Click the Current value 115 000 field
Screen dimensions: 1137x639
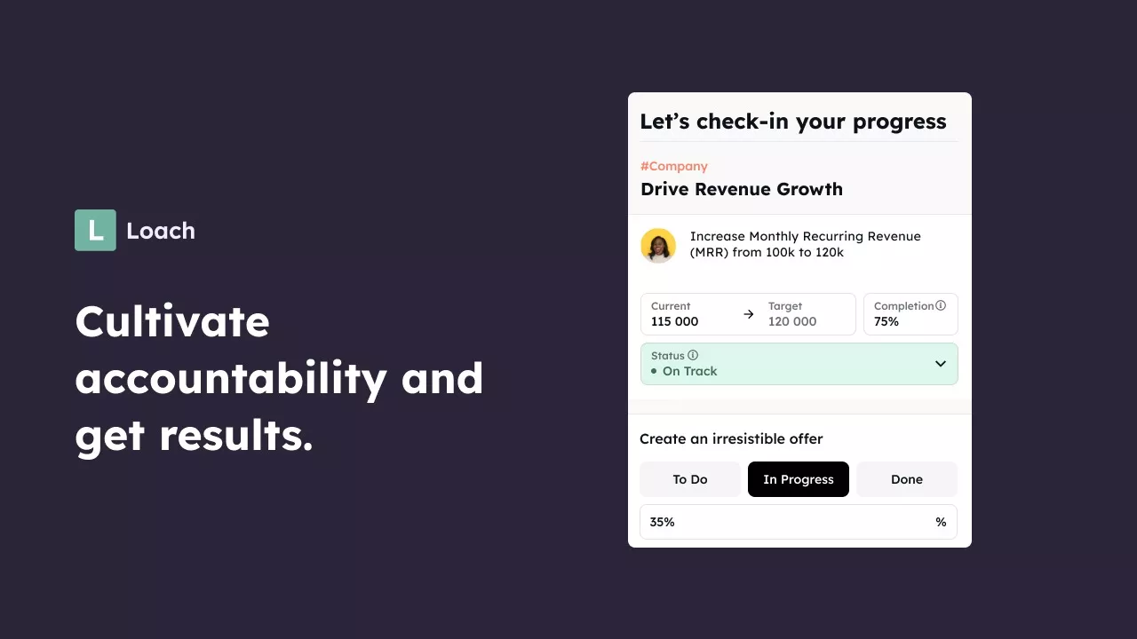[x=675, y=321]
